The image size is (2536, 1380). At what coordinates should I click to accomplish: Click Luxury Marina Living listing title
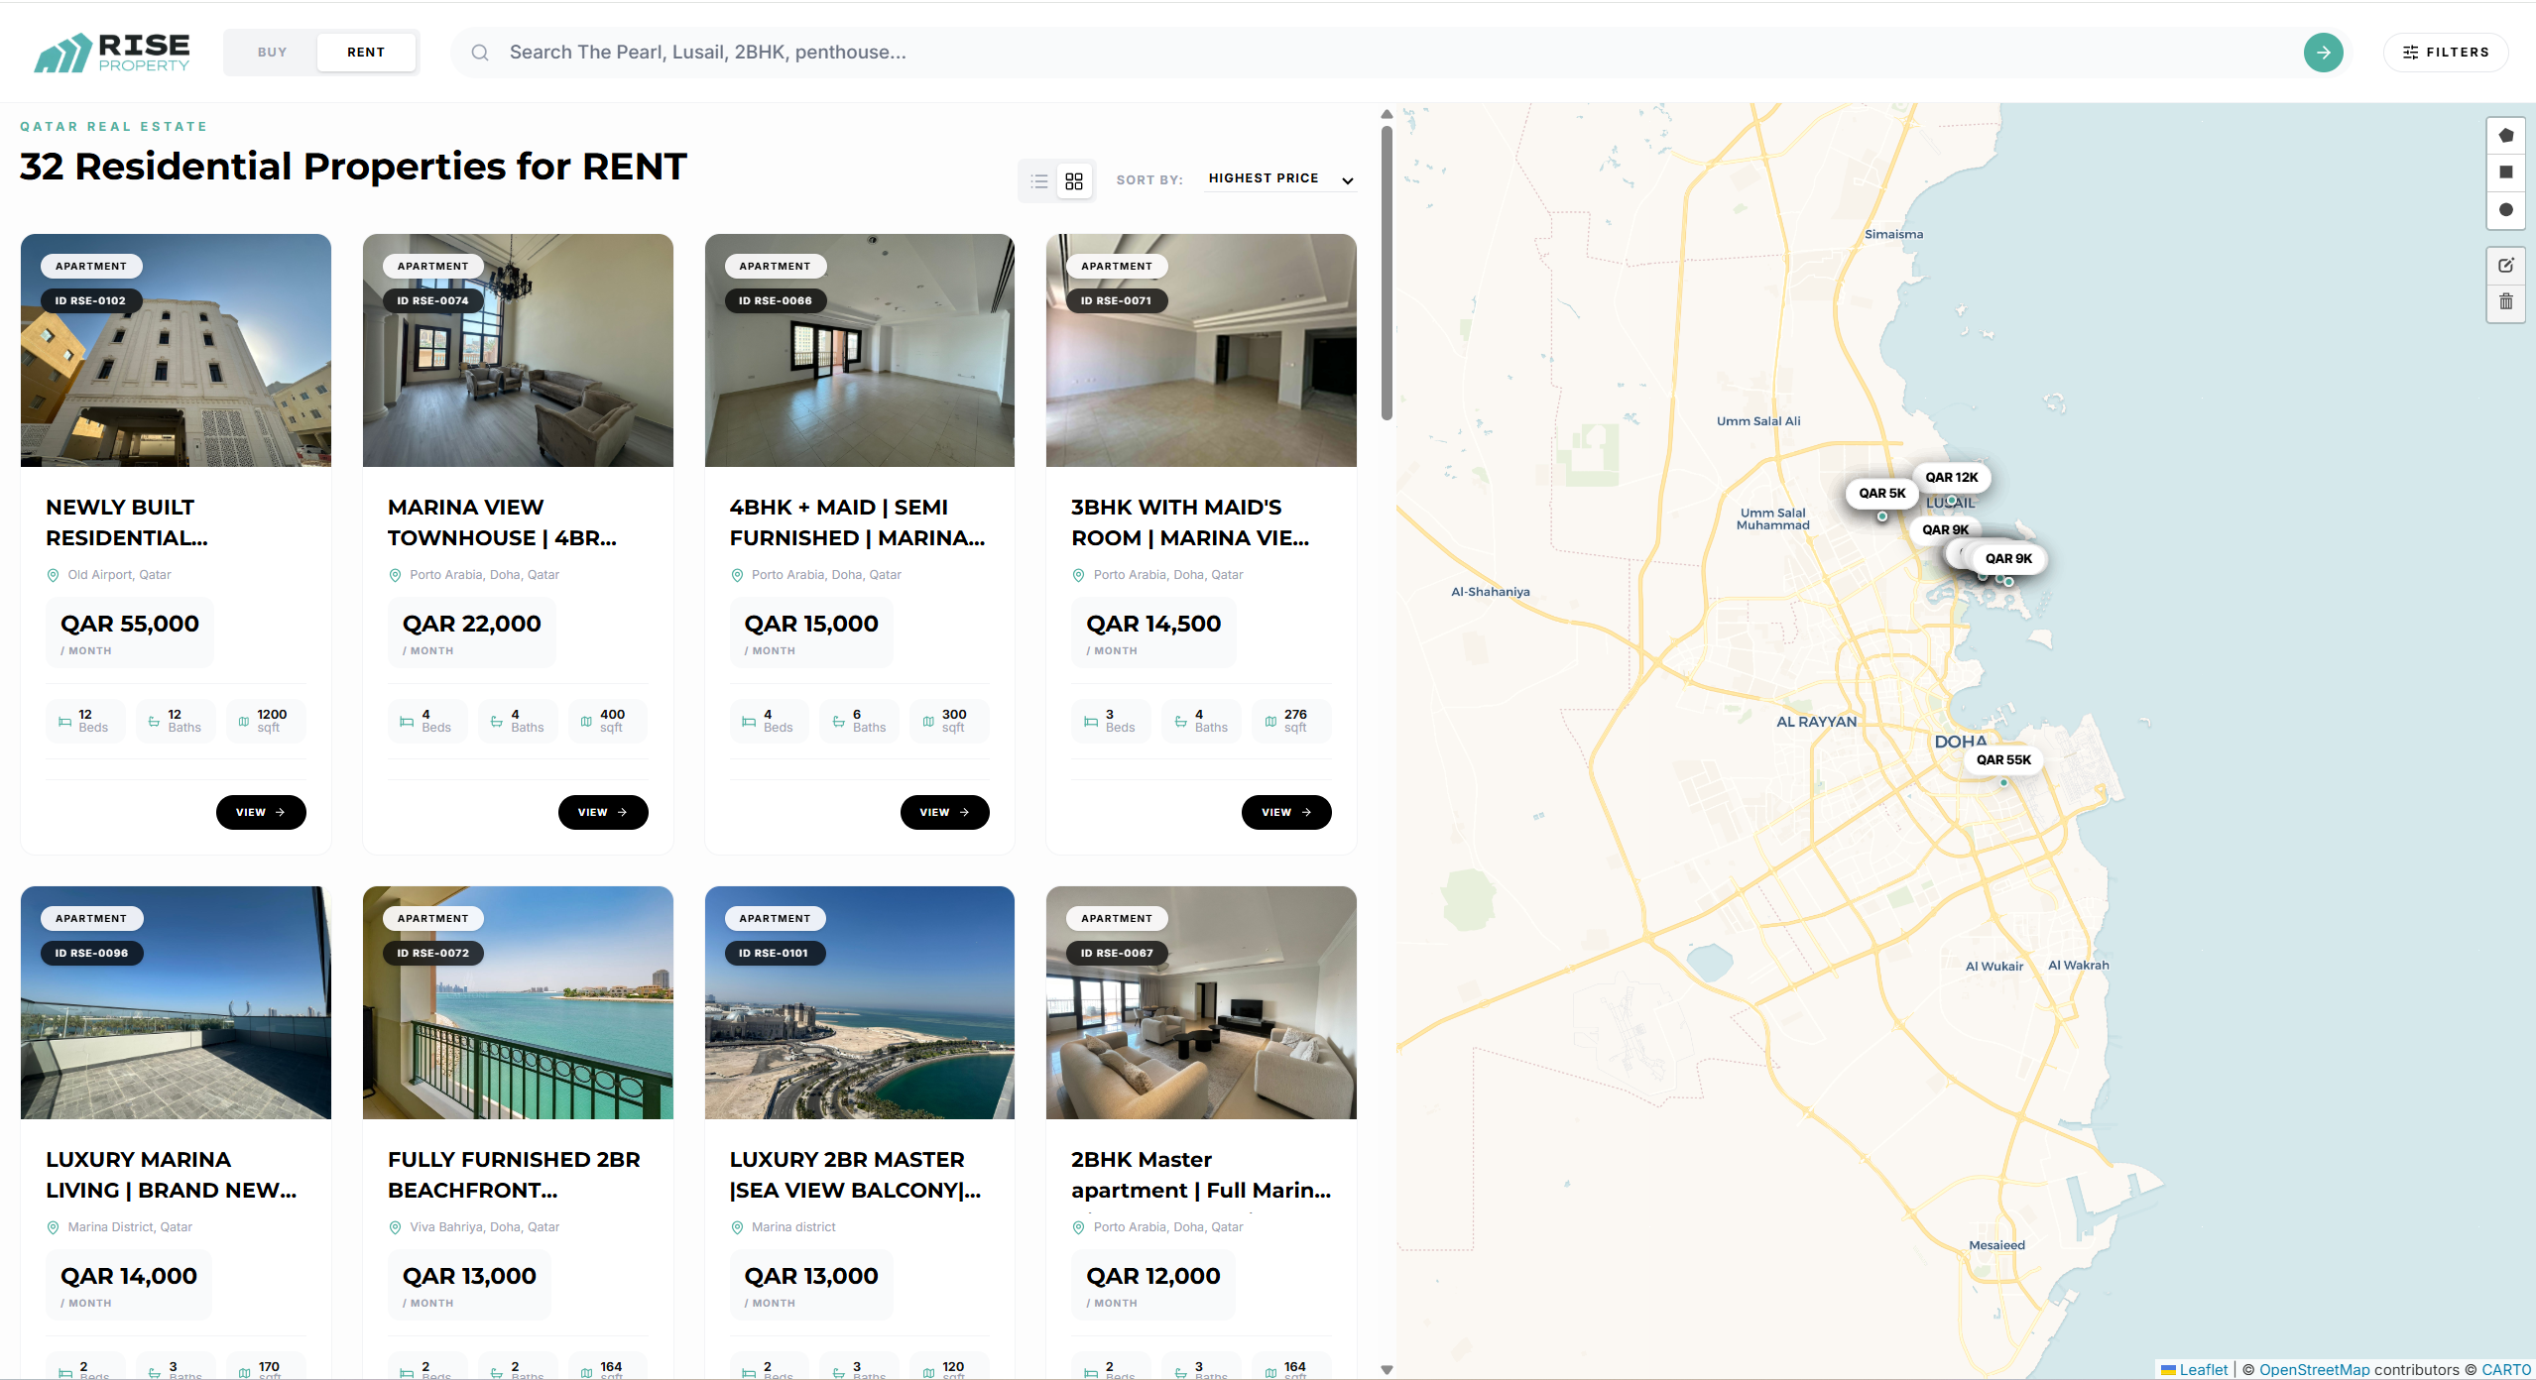coord(172,1175)
